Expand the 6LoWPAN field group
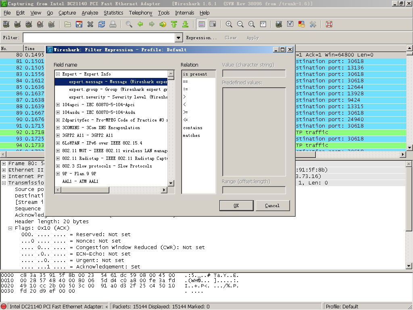This screenshot has width=413, height=310. pyautogui.click(x=58, y=143)
